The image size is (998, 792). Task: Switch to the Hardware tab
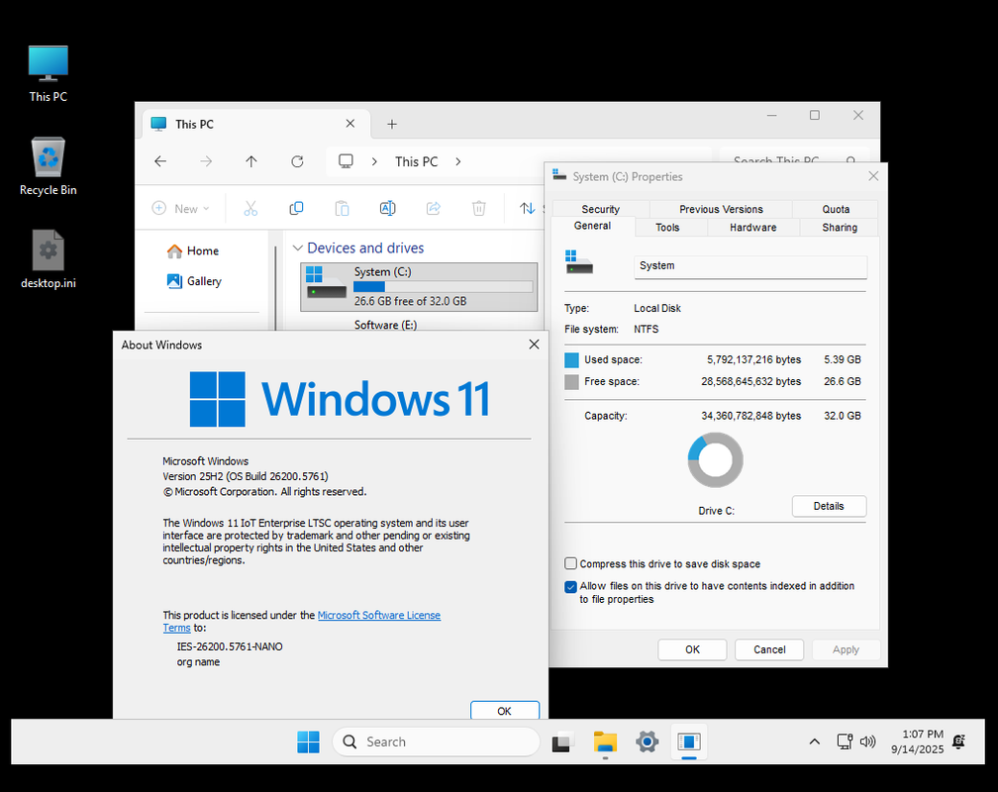coord(752,228)
